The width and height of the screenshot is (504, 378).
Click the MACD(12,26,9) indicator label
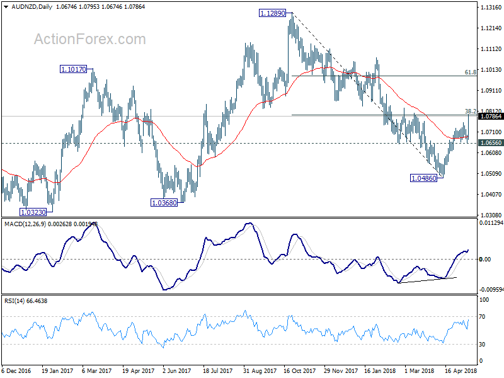tap(25, 224)
